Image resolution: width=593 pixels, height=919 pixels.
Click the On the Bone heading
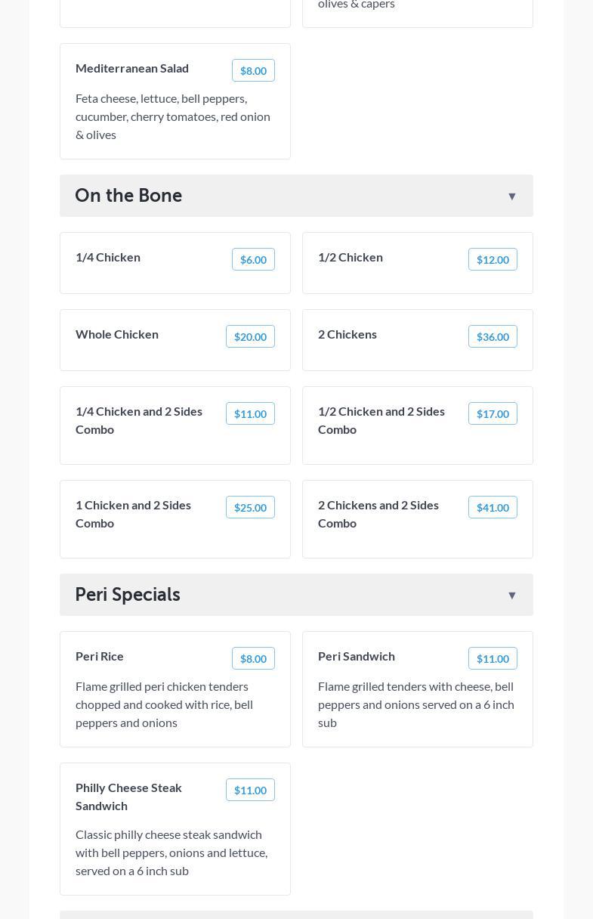[128, 196]
